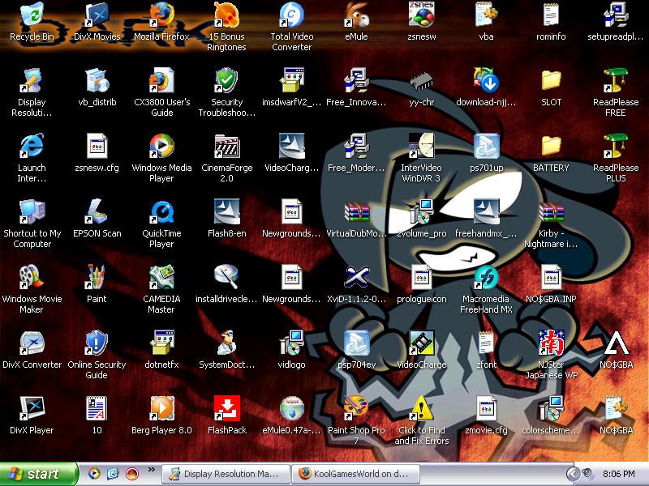Expand the Quick Launch overflow chevron
This screenshot has height=486, width=649.
[x=151, y=469]
